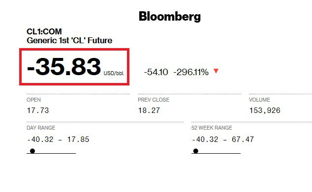
Task: Click the PREV CLOSE label
Action: point(154,100)
